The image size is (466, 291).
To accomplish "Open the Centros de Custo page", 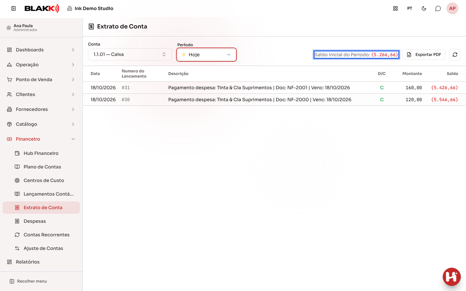I will pos(41,180).
